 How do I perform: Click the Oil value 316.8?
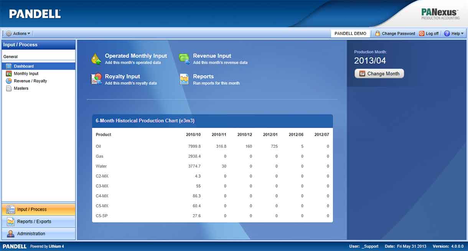pos(221,146)
